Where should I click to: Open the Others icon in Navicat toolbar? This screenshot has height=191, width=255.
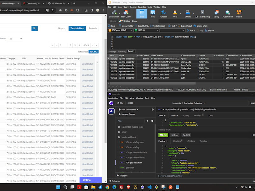click(x=188, y=14)
